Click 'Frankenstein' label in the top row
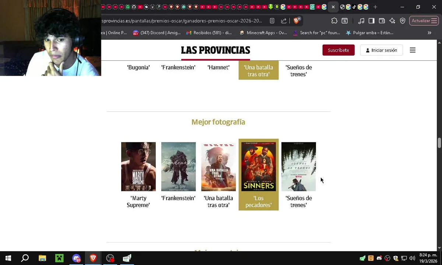 [178, 67]
